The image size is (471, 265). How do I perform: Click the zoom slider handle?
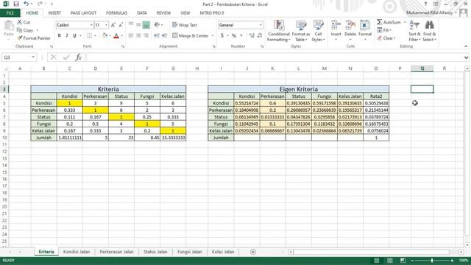432,260
